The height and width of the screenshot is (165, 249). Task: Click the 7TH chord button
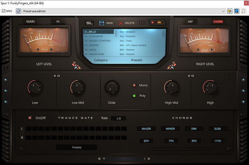point(171,141)
